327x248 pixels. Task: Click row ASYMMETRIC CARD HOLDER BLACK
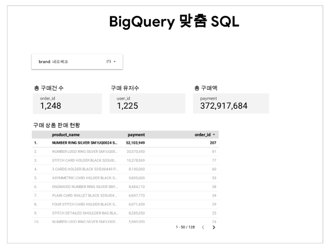[x=125, y=178]
